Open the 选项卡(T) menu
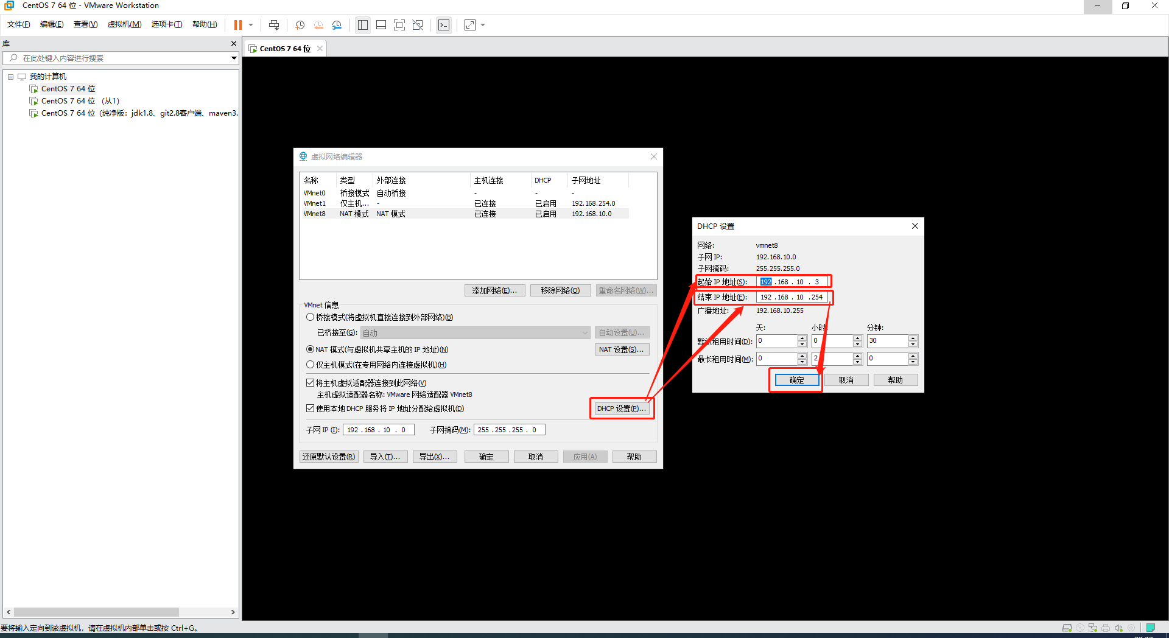This screenshot has height=638, width=1169. point(167,24)
